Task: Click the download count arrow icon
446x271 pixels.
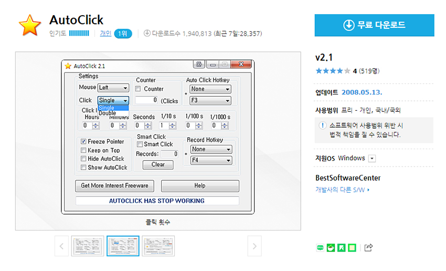Action: pyautogui.click(x=147, y=33)
